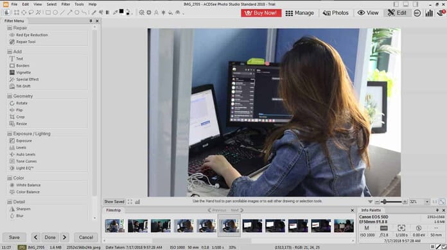Collapse the Exposure / Lighting group
Screen dimensions: 447x250
coord(10,134)
